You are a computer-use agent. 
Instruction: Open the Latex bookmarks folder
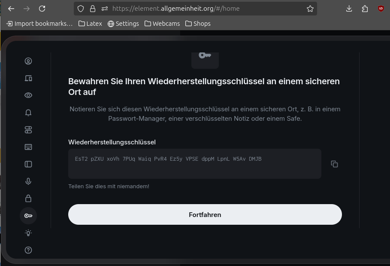90,24
